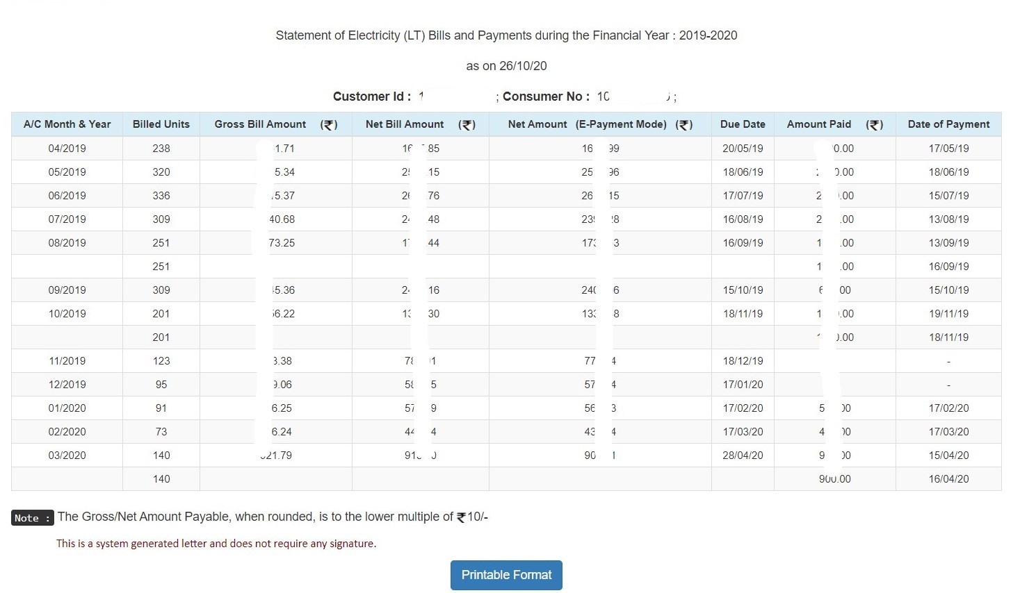
Task: Click the system generated letter notice
Action: pos(216,544)
